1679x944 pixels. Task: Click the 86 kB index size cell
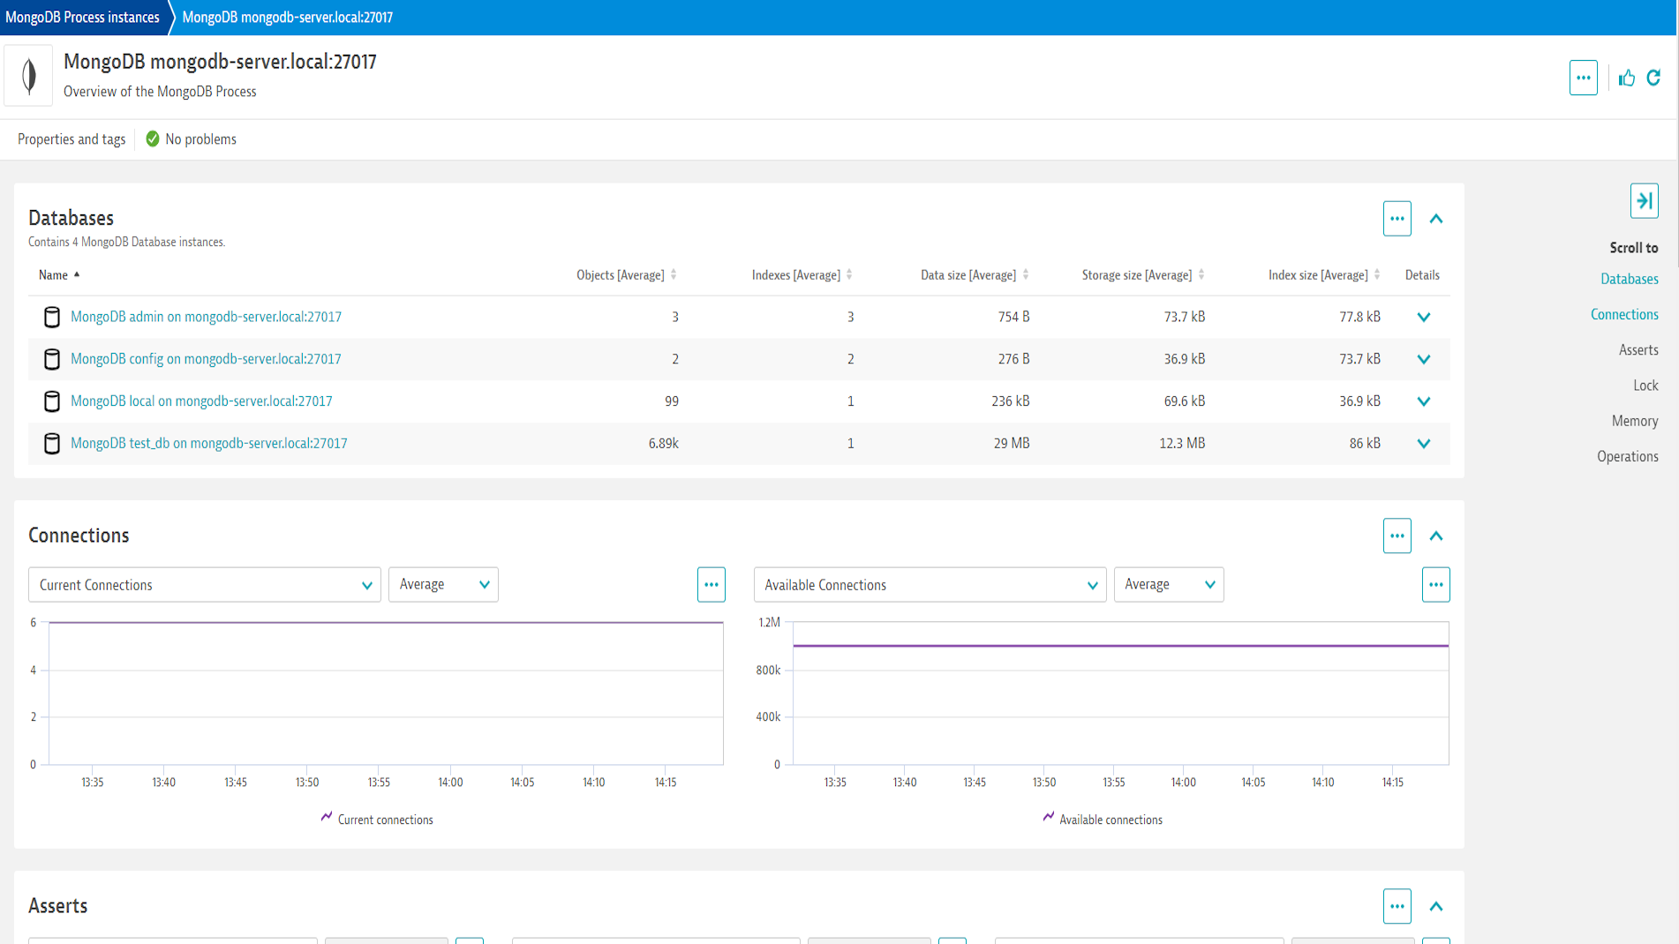click(1365, 444)
